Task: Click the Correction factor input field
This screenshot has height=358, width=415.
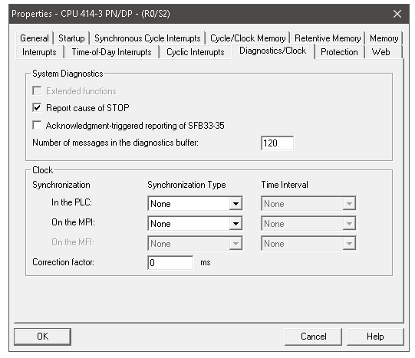Action: [x=170, y=263]
